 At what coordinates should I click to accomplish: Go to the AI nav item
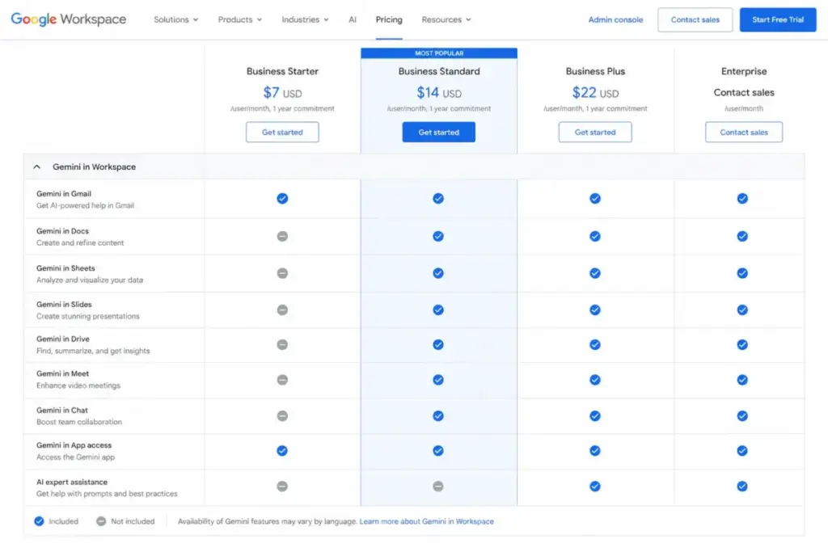coord(353,19)
